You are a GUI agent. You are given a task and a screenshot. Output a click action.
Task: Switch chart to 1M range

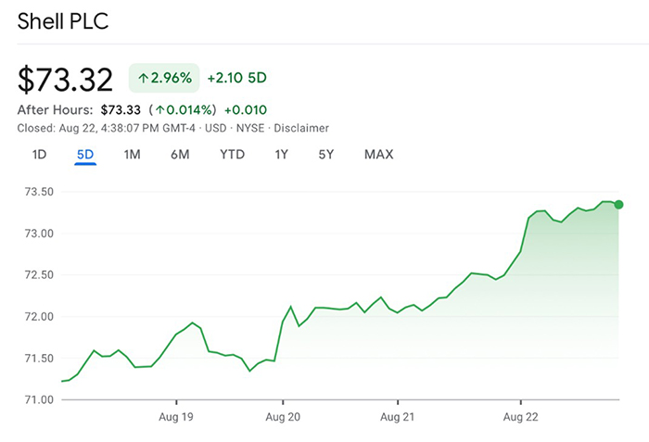click(x=132, y=155)
